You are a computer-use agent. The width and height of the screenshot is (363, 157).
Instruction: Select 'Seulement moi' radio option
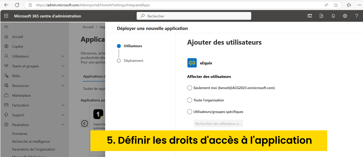point(190,88)
